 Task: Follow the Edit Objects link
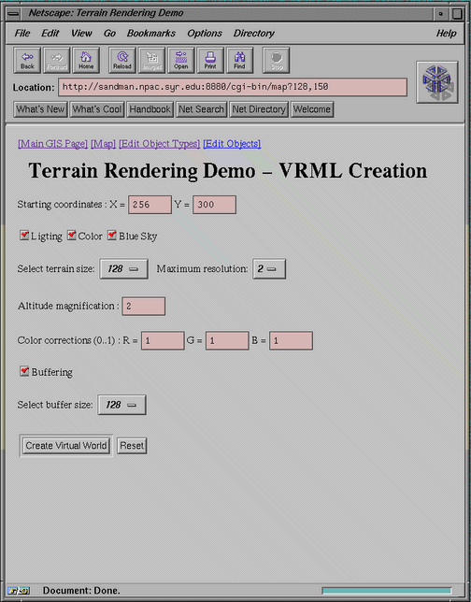(x=232, y=144)
